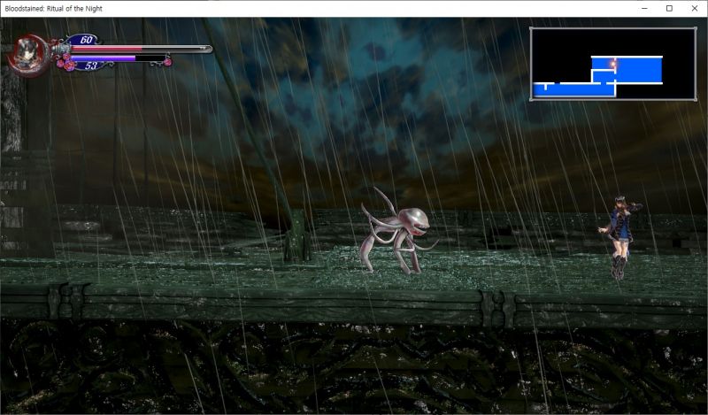Image resolution: width=708 pixels, height=415 pixels.
Task: Click the purple mana bar
Action: coord(119,58)
